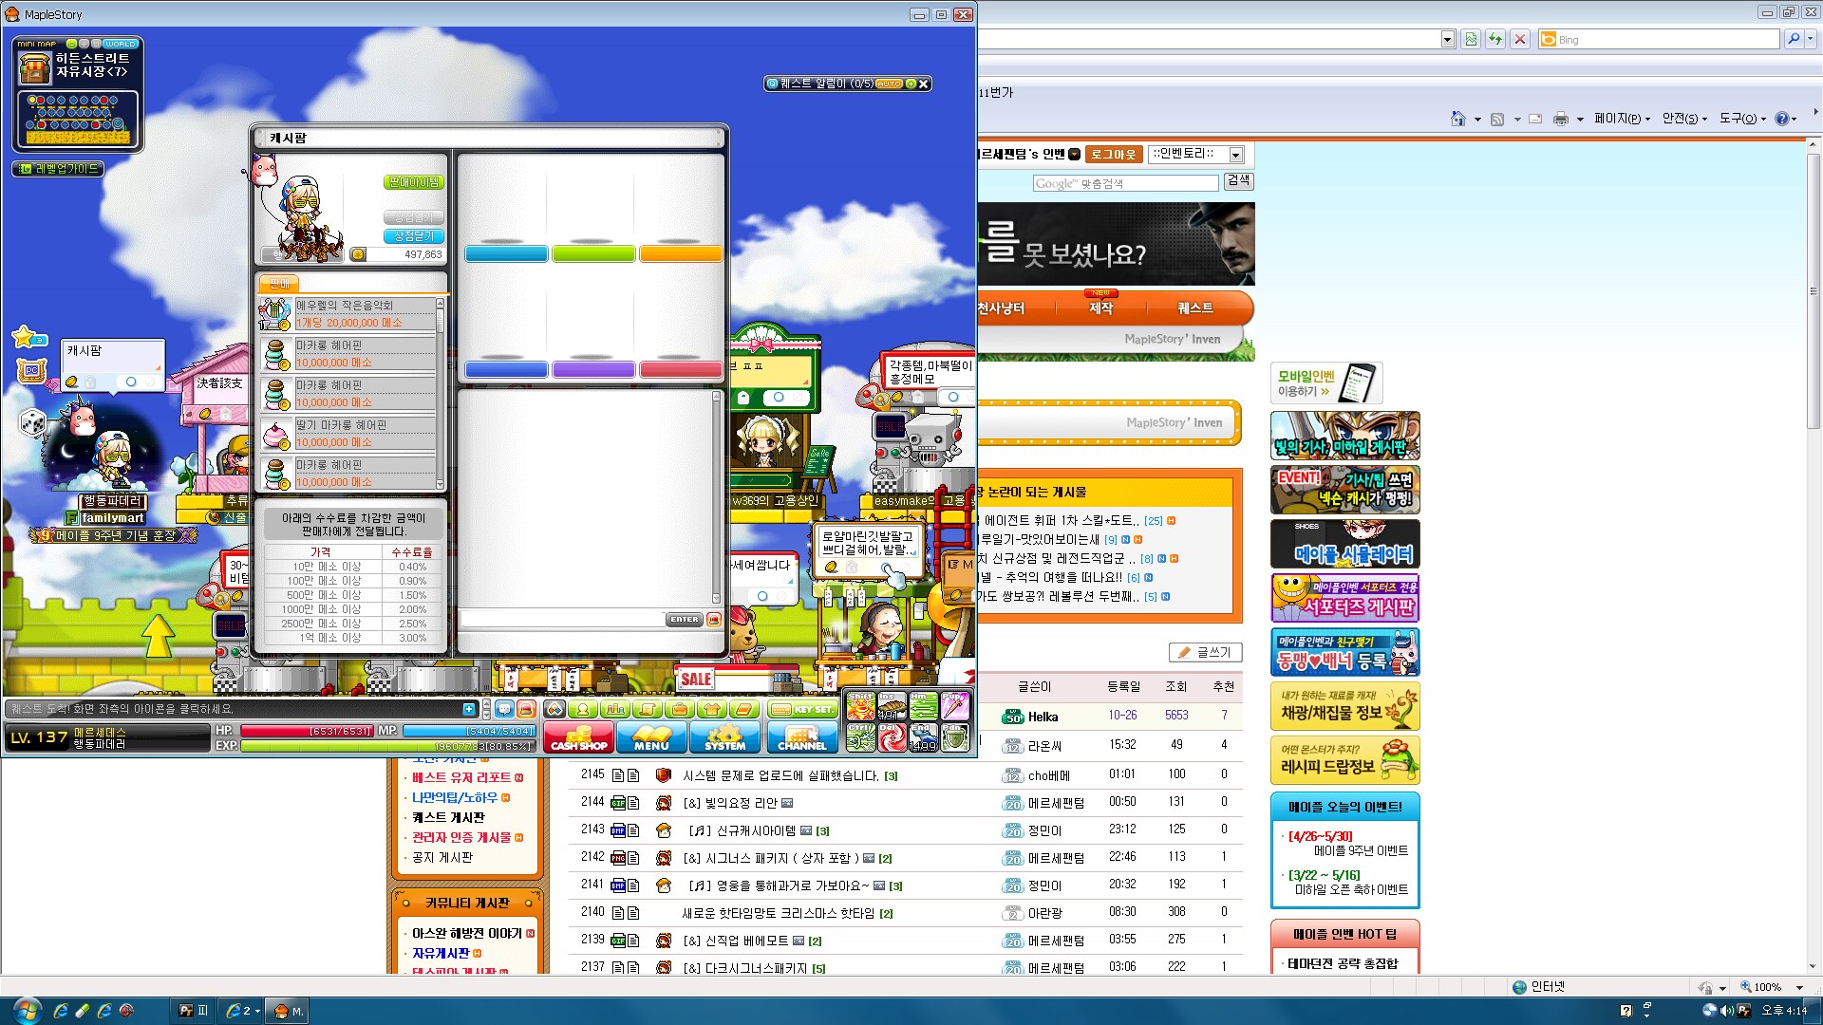Open the game MENU book icon
Screen dimensions: 1823x1025
coord(651,737)
